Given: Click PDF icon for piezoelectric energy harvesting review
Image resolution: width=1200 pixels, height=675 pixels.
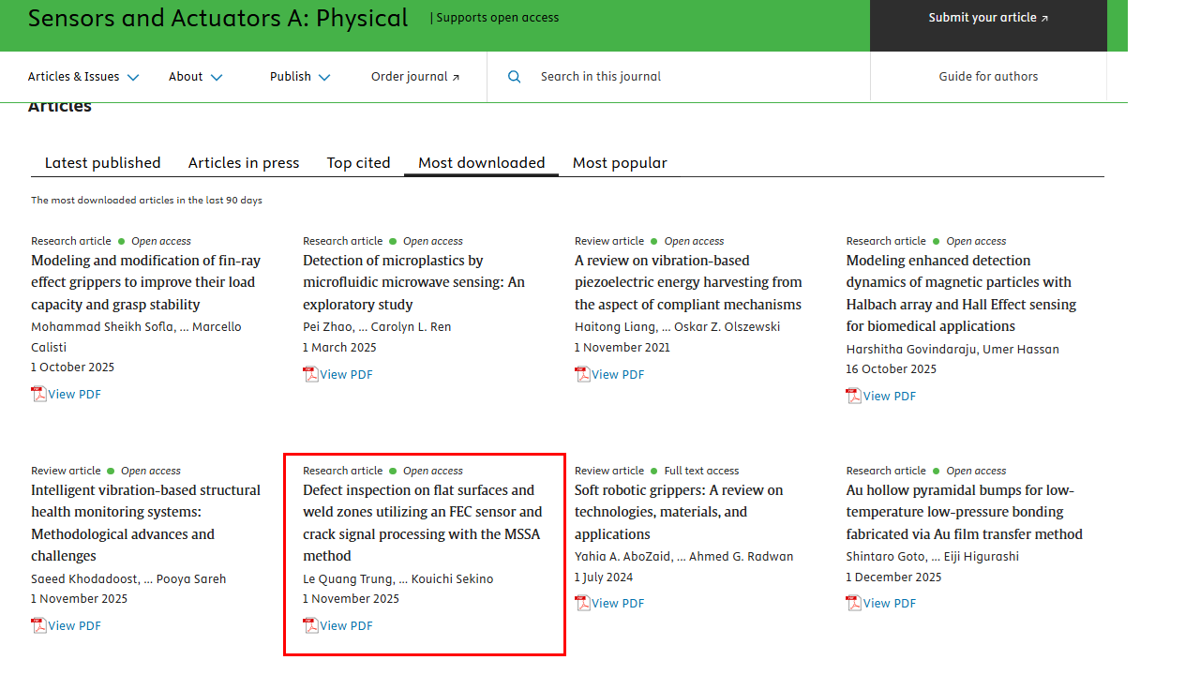Looking at the screenshot, I should (x=582, y=375).
